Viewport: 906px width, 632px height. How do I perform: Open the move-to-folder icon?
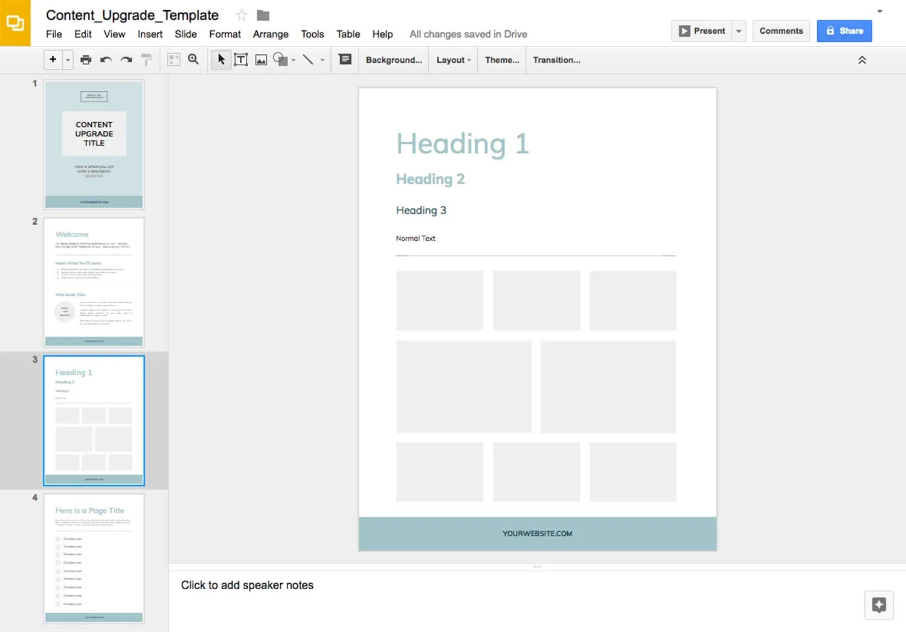coord(263,15)
